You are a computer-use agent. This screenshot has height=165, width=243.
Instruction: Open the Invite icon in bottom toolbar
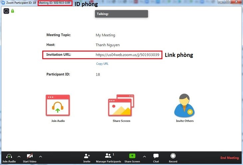(87, 156)
